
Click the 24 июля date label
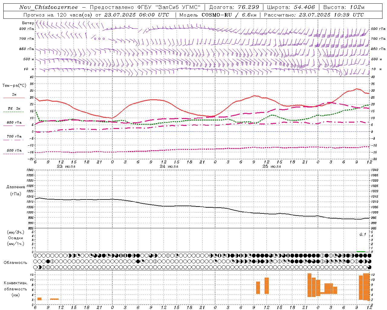click(x=169, y=166)
